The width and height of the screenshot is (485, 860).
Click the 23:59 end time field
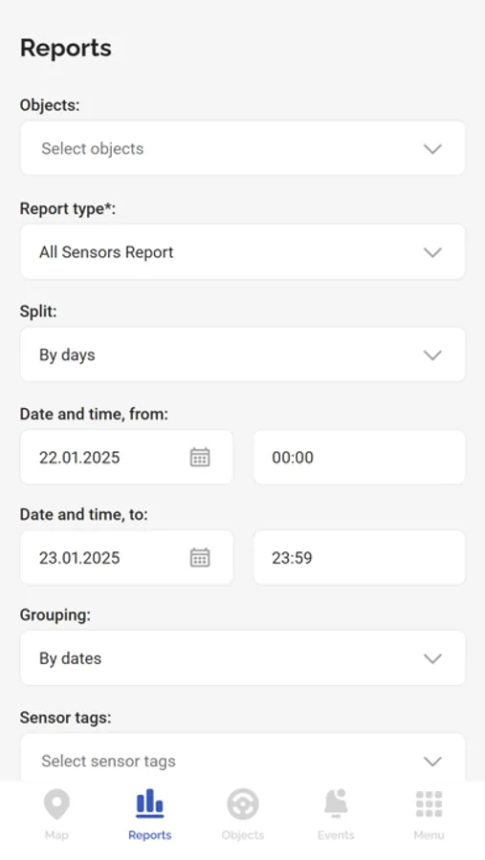pos(360,557)
